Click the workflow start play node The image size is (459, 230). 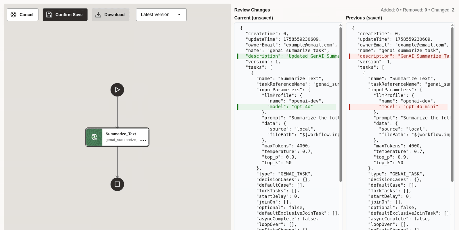[x=117, y=90]
